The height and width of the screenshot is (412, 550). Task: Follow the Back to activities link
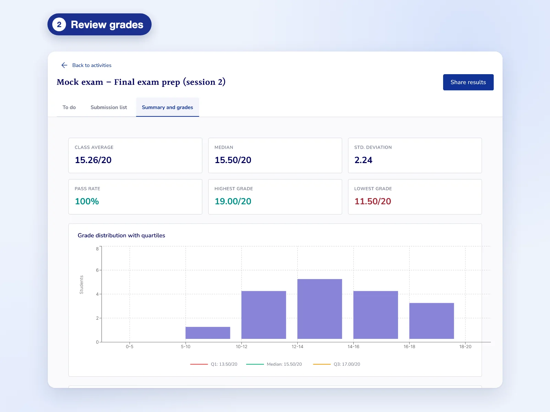(x=92, y=65)
